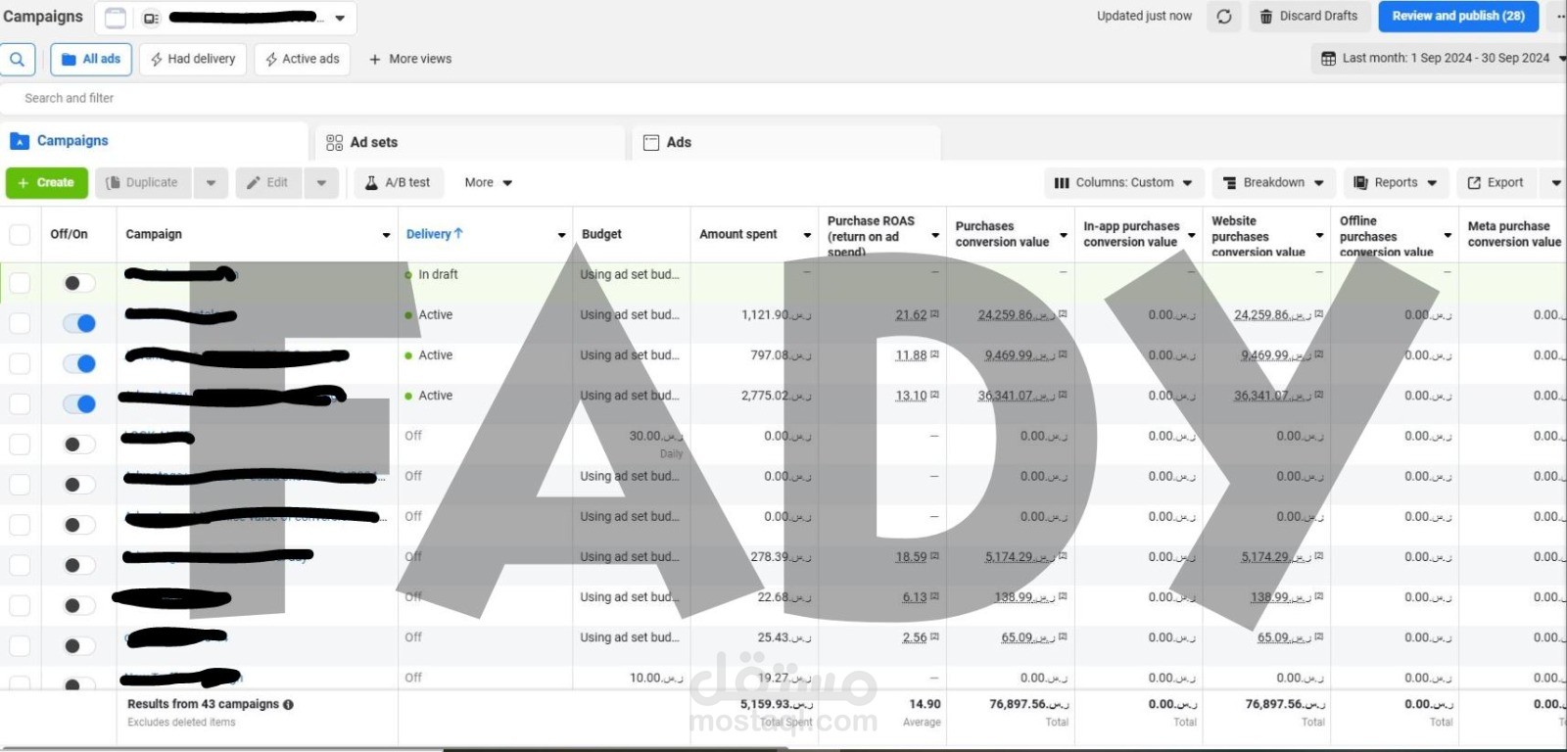Image resolution: width=1567 pixels, height=752 pixels.
Task: Sort by the Delivery column header
Action: click(435, 234)
